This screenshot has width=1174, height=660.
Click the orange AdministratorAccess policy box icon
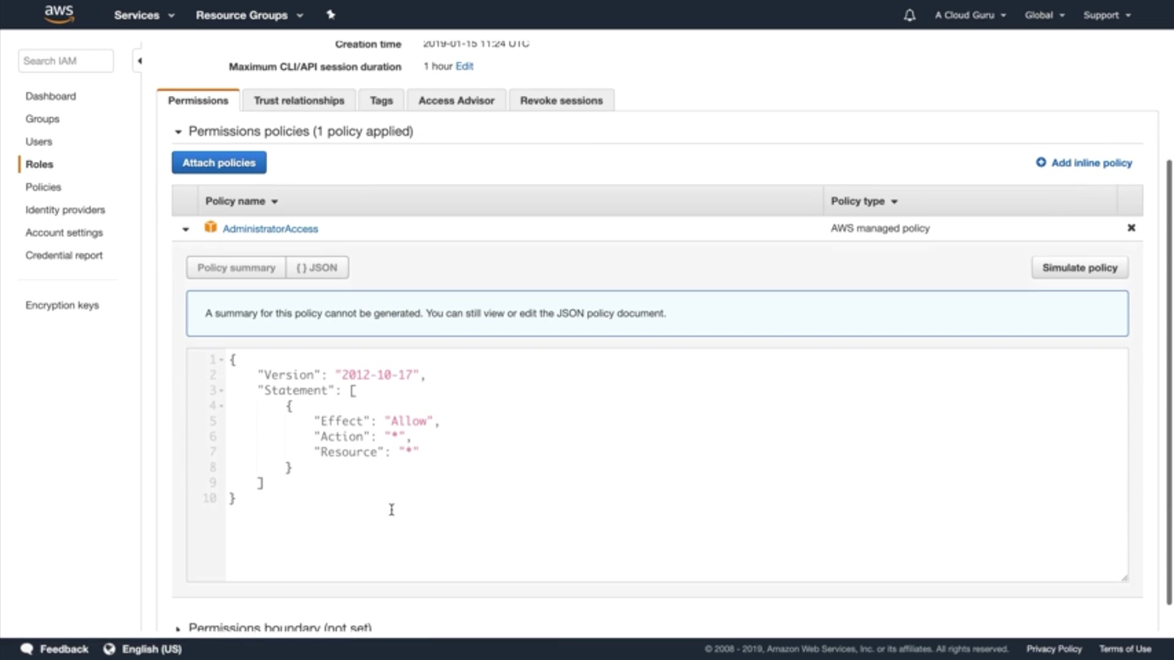210,227
